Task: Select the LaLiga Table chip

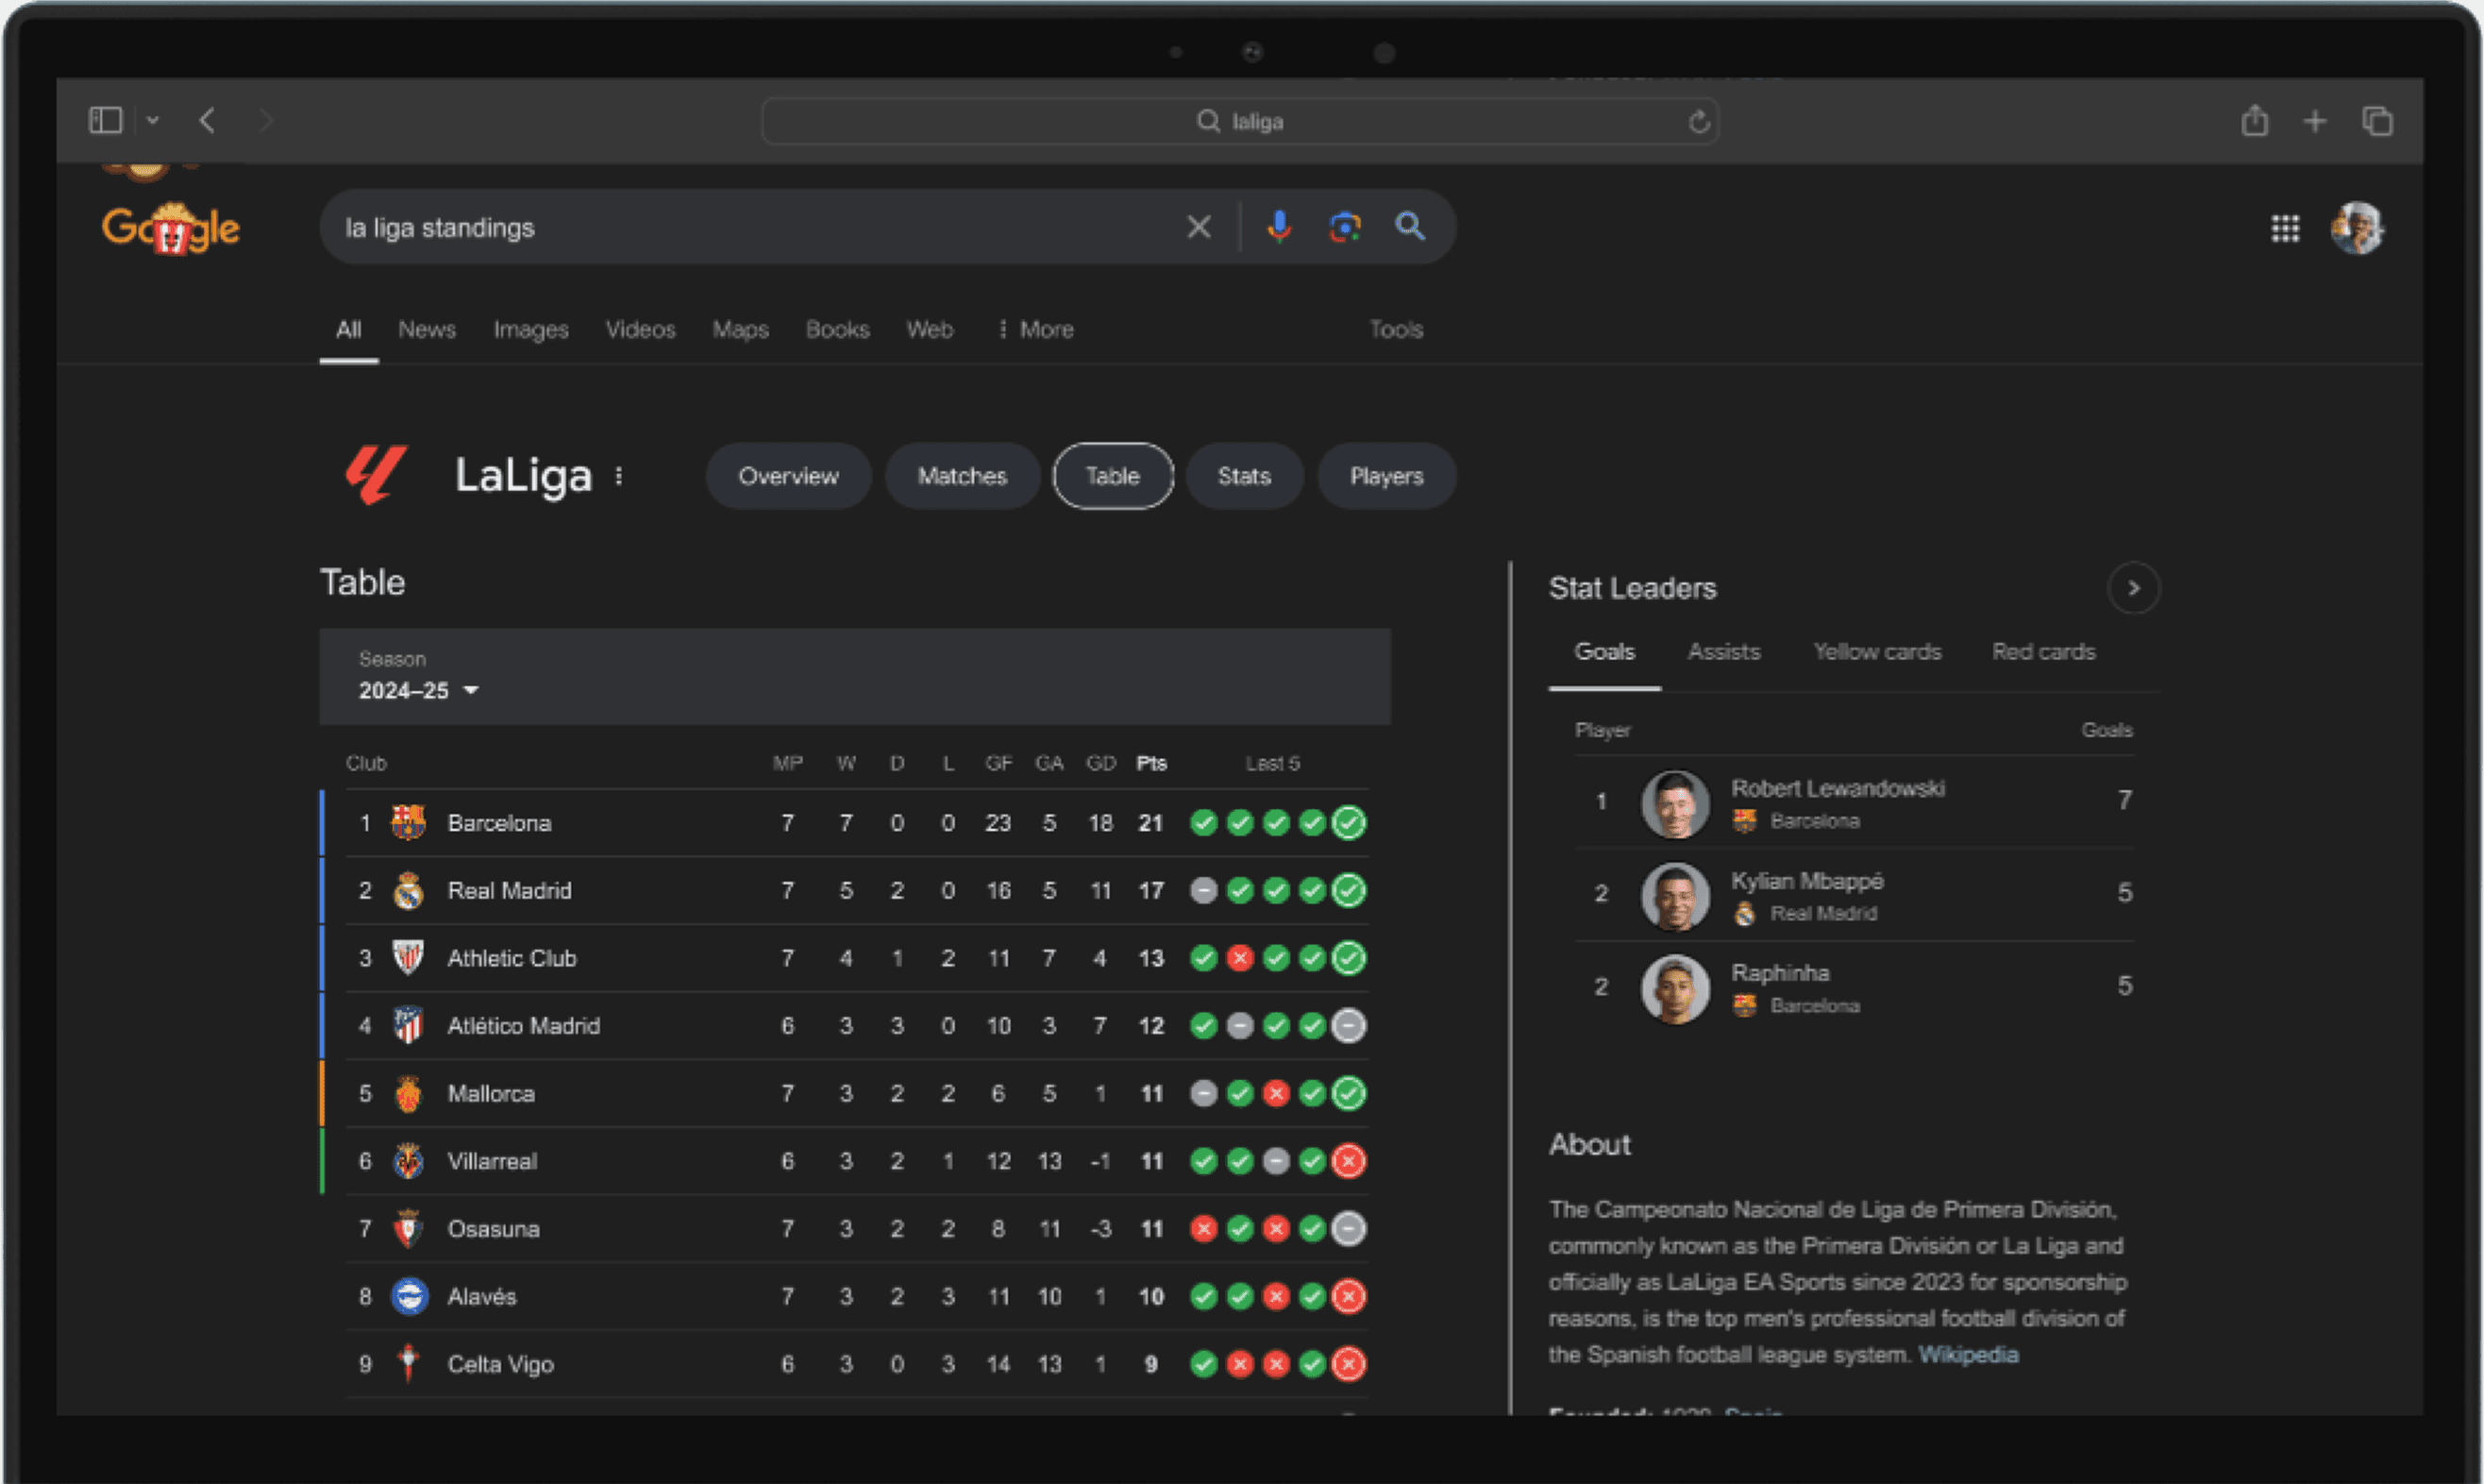Action: tap(1113, 476)
